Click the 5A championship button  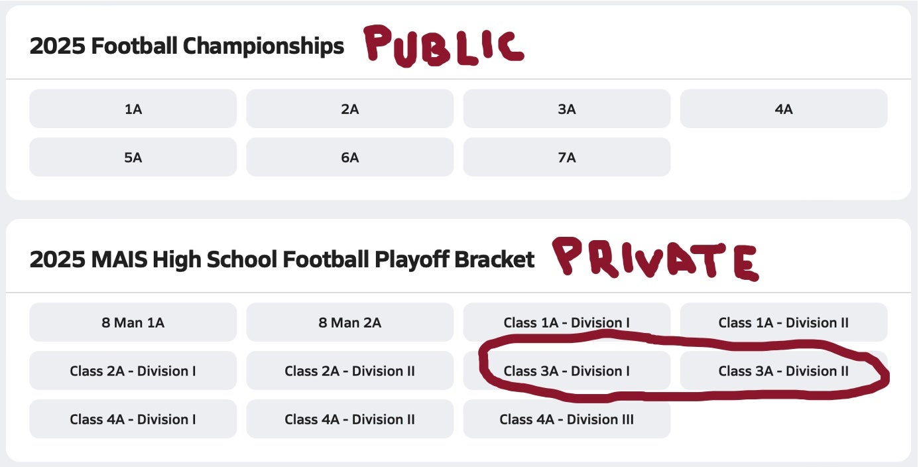pyautogui.click(x=133, y=157)
